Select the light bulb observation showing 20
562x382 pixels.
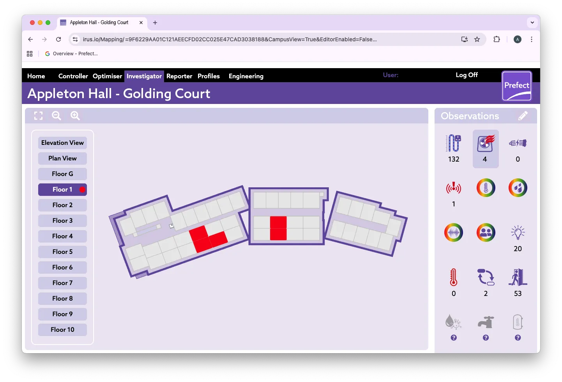518,233
